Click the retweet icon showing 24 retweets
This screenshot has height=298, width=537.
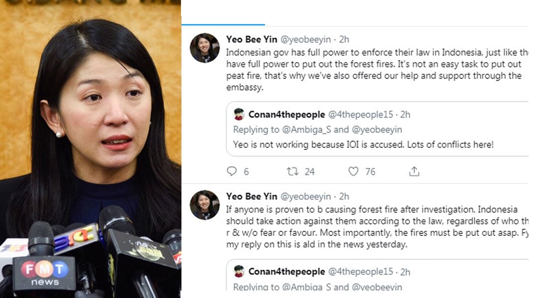coord(292,171)
